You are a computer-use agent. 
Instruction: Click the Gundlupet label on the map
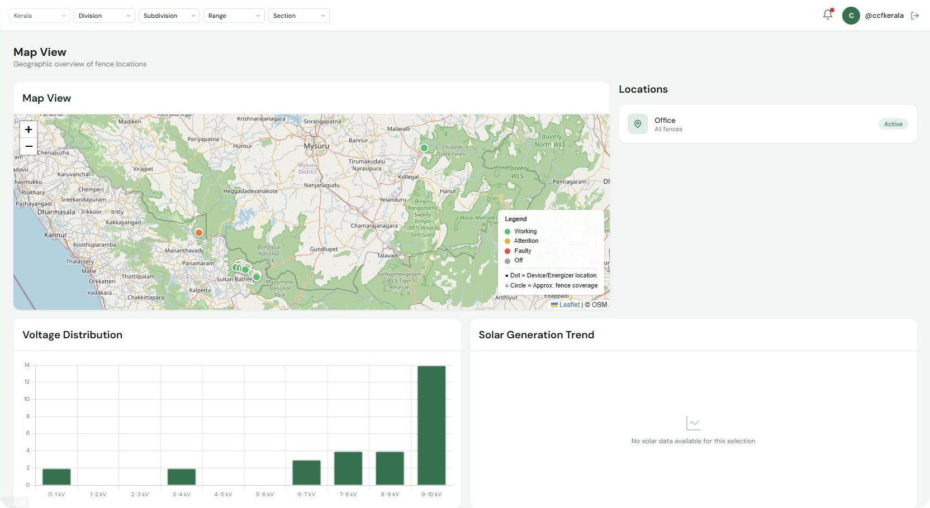pyautogui.click(x=324, y=249)
